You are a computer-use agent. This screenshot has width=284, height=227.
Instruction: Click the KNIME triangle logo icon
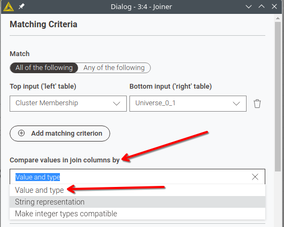[9, 7]
